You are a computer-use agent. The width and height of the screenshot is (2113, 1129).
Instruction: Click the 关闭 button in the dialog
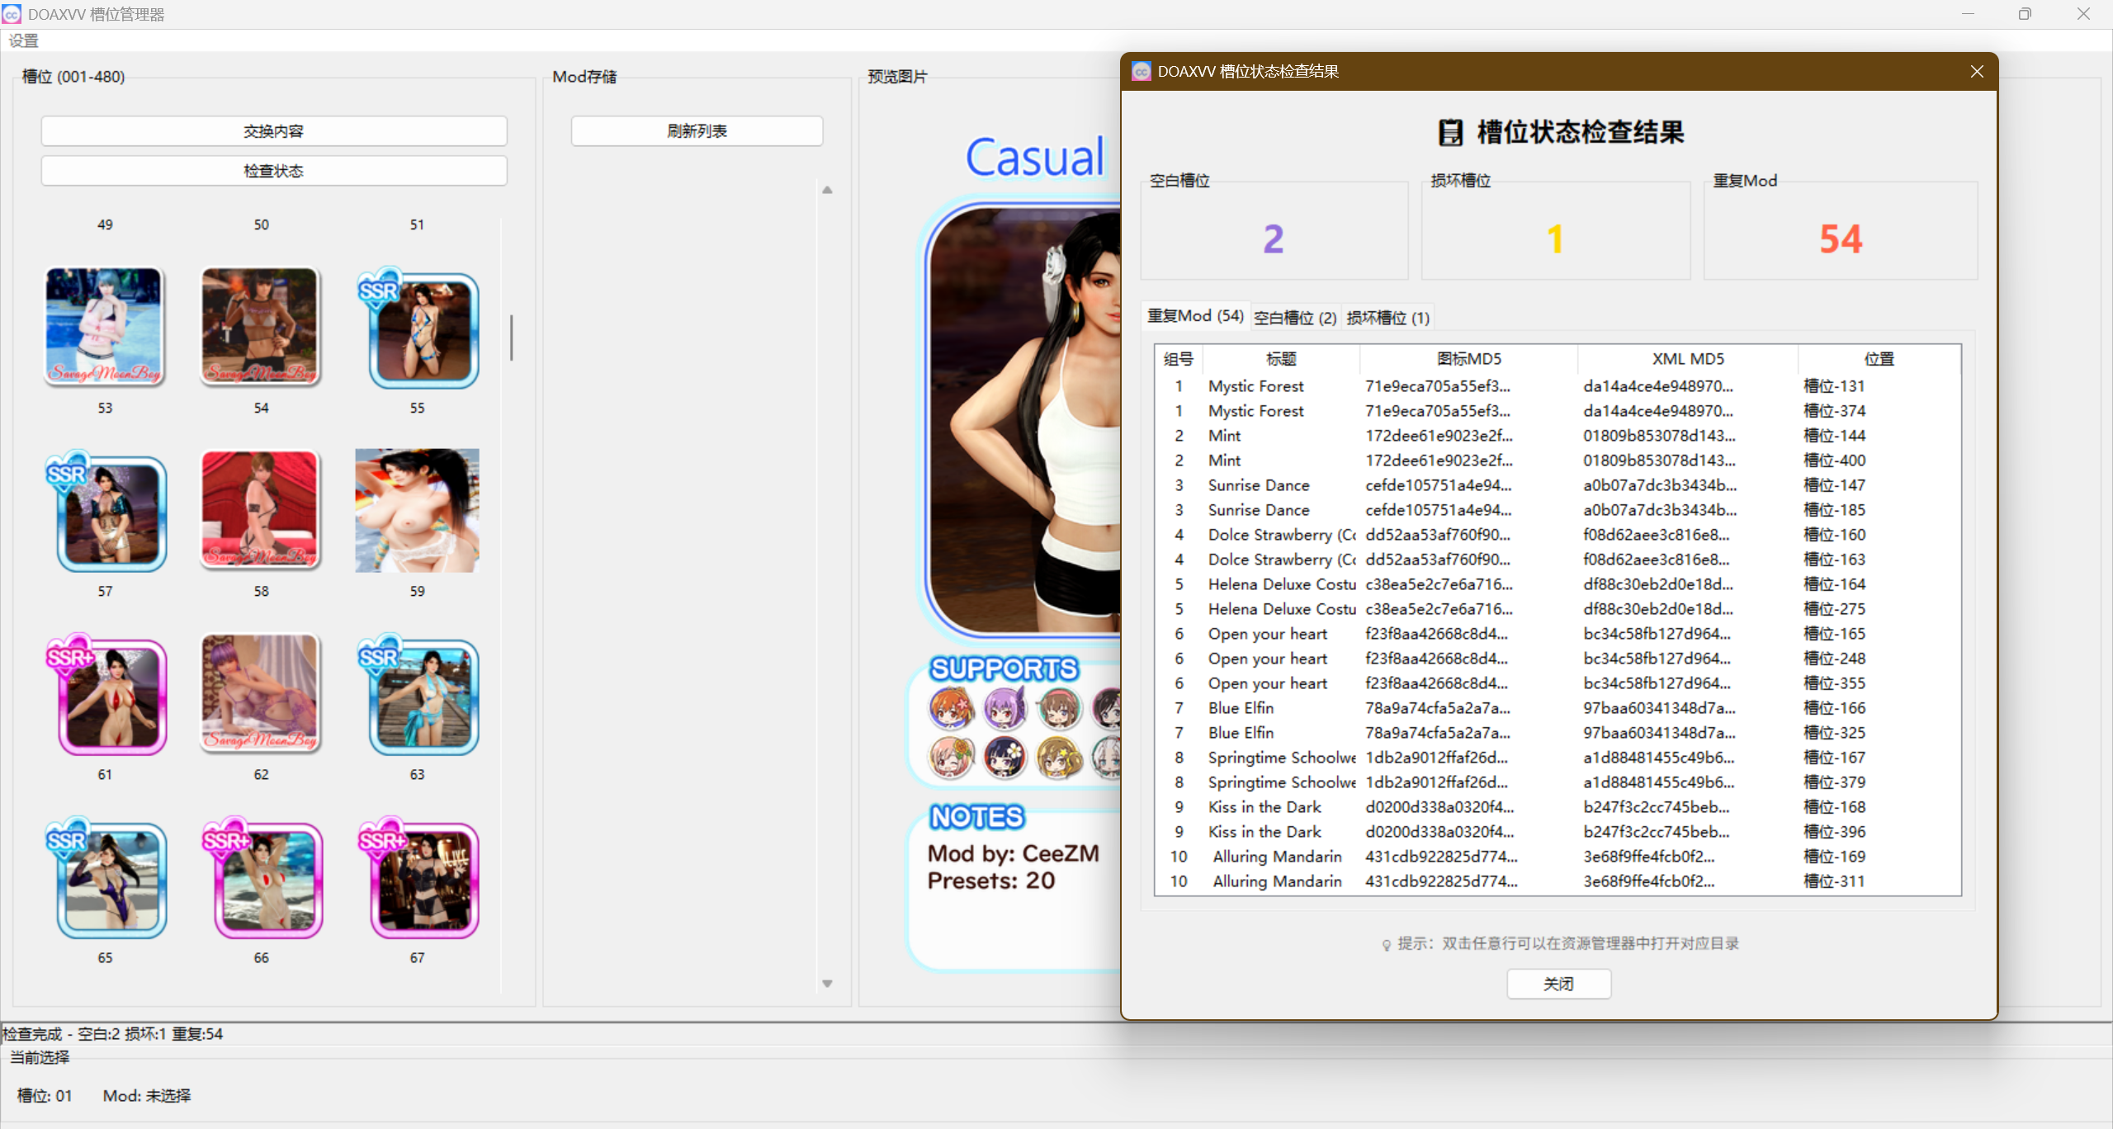pos(1559,984)
